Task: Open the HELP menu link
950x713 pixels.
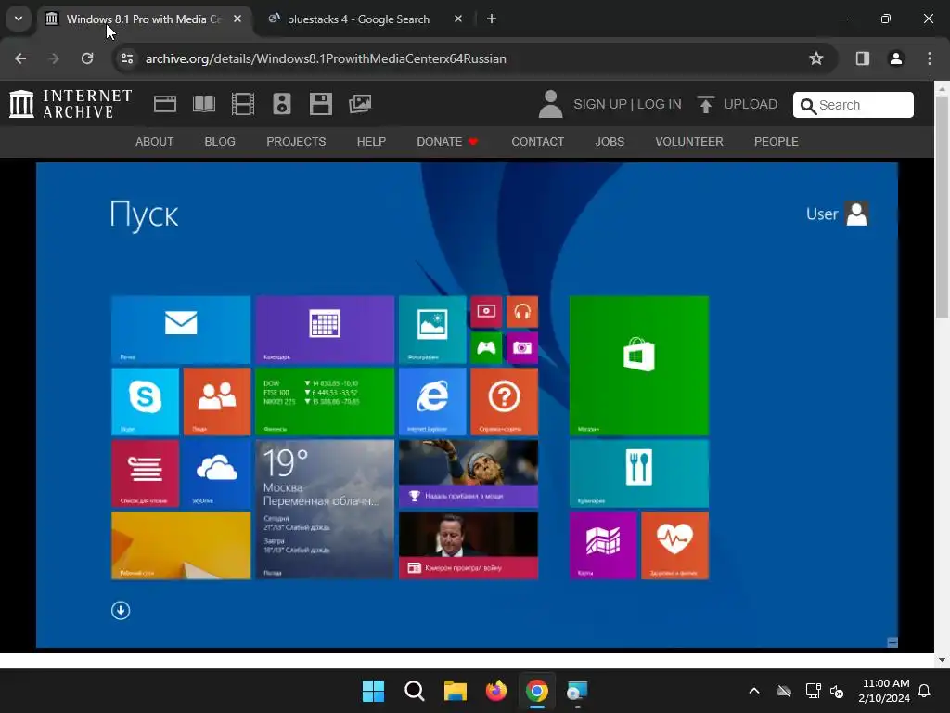Action: [371, 142]
